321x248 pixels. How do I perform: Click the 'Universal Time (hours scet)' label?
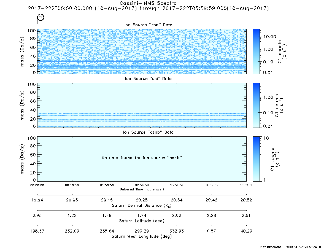coord(142,189)
